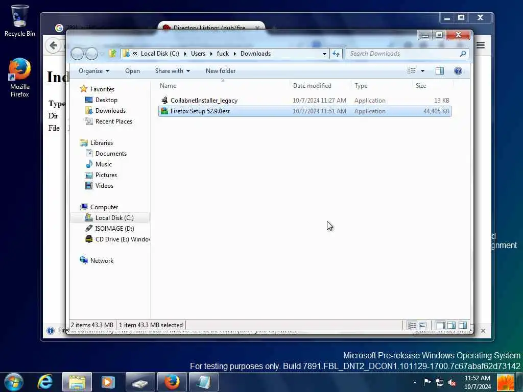
Task: Open Firefox hamburger menu
Action: pos(480,45)
